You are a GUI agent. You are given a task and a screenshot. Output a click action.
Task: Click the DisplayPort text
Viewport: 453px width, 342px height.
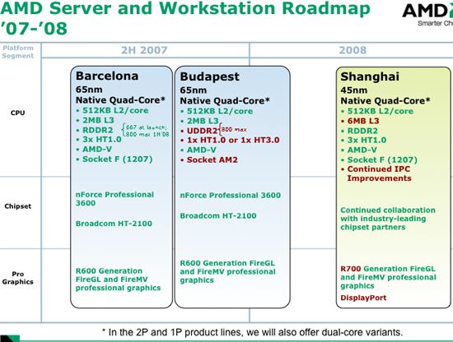click(x=363, y=298)
